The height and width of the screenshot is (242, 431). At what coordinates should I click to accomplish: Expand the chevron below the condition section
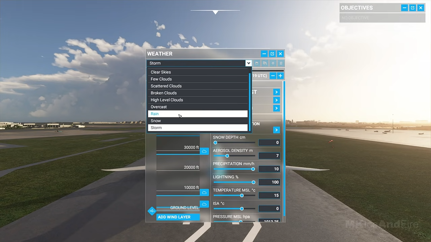[x=276, y=130]
